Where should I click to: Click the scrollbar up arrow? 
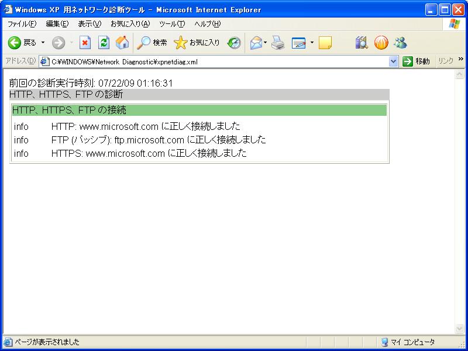[460, 74]
